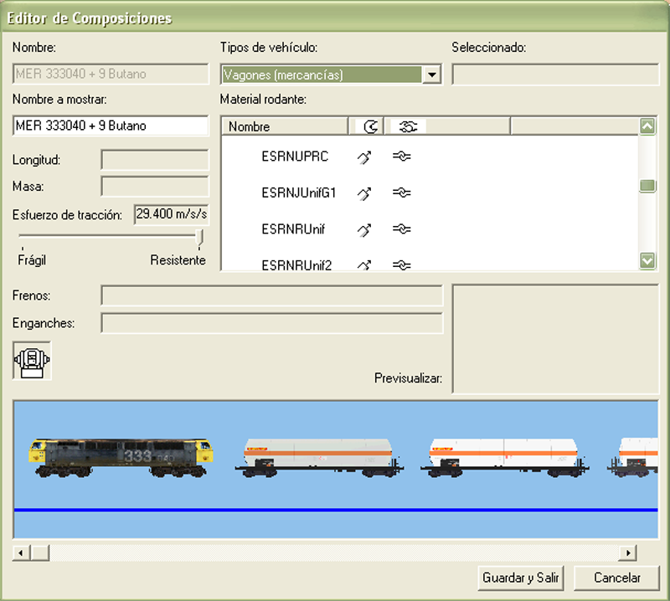The image size is (670, 601).
Task: Click the coupling icon in ESRNUPRC row
Action: point(402,157)
